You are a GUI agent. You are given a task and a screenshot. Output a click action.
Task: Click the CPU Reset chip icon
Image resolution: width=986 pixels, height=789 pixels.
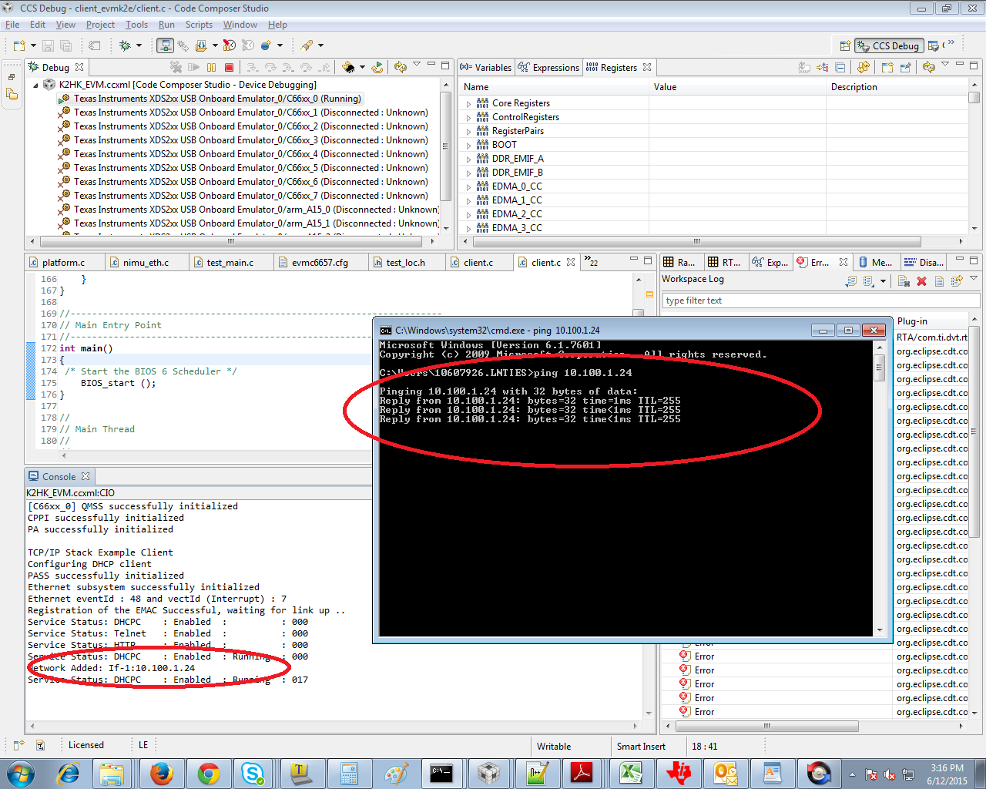pyautogui.click(x=348, y=68)
